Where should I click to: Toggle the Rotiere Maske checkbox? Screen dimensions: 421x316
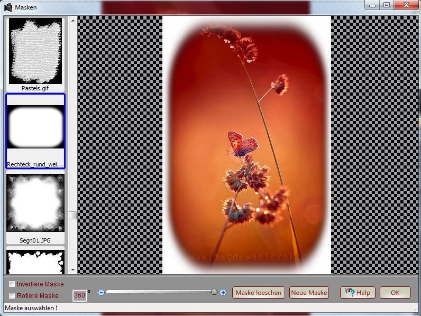click(12, 295)
